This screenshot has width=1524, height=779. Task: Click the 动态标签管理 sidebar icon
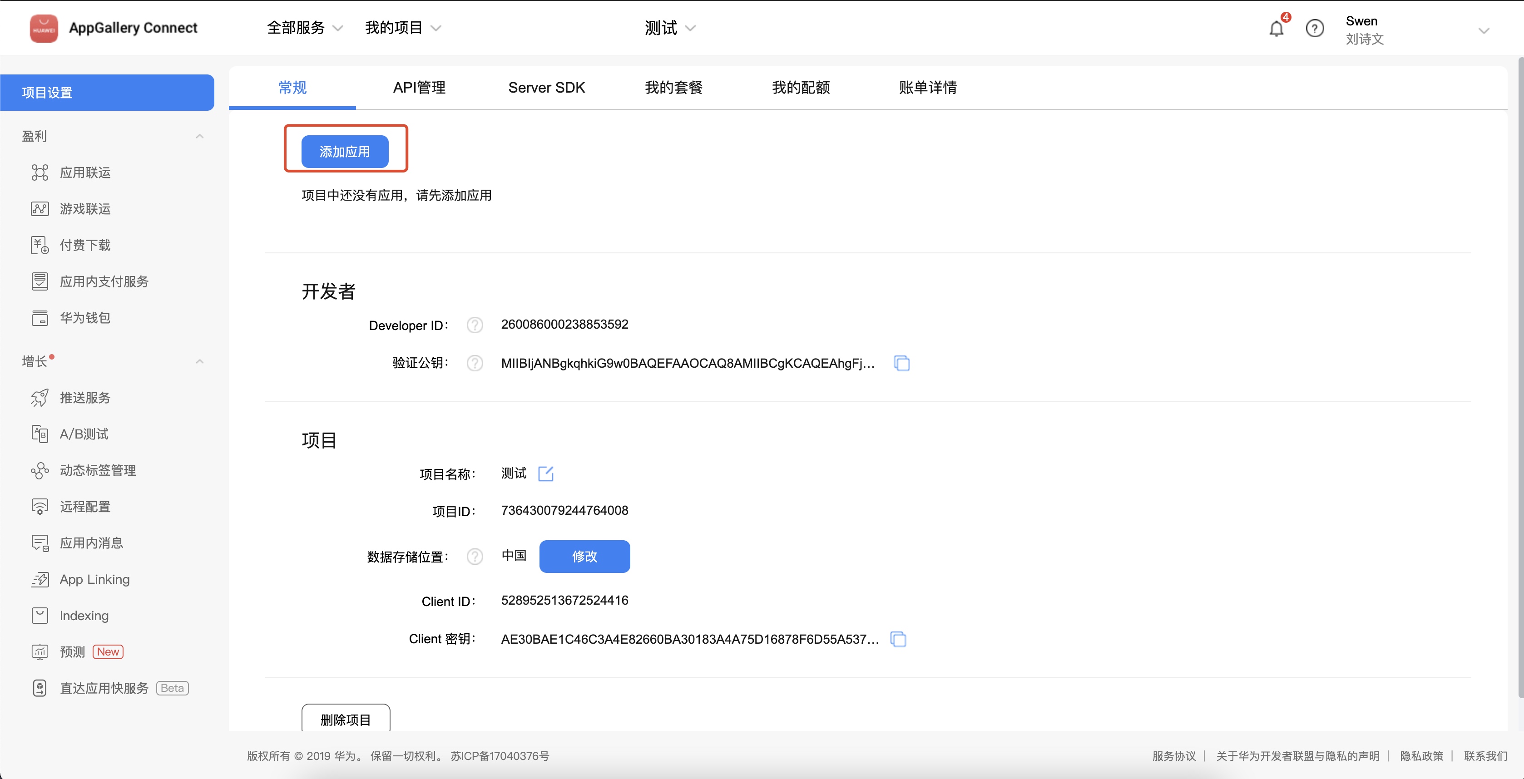pyautogui.click(x=40, y=470)
